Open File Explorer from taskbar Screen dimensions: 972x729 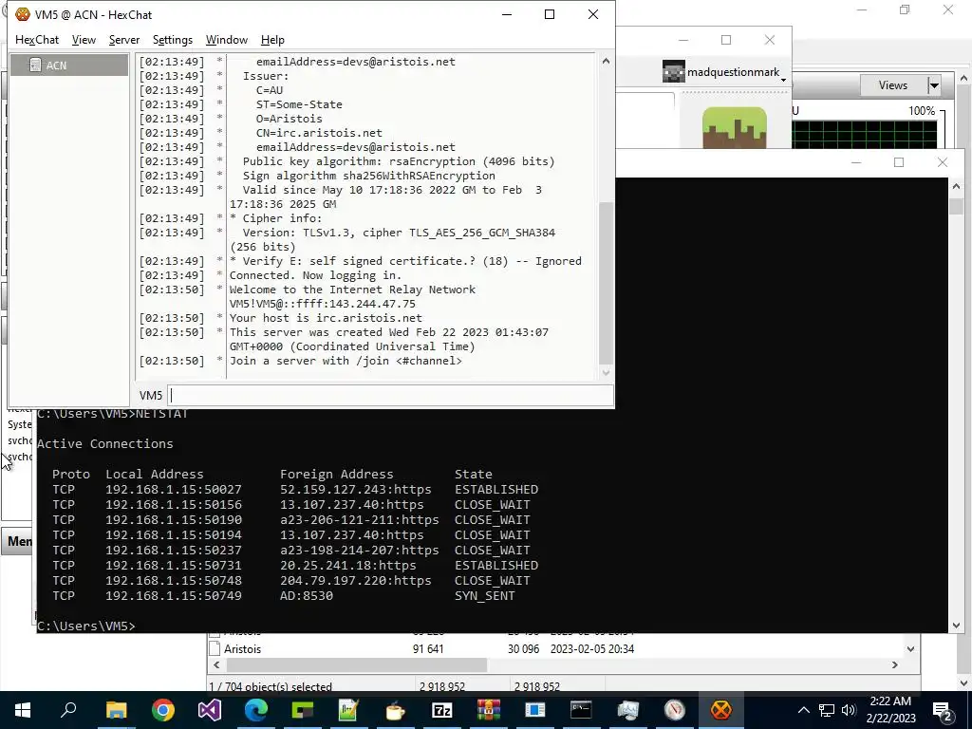[116, 710]
